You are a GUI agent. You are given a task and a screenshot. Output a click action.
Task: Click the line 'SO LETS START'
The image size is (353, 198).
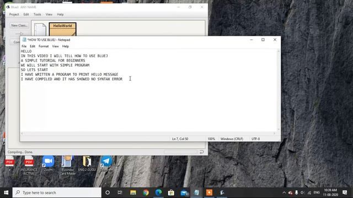pos(34,70)
